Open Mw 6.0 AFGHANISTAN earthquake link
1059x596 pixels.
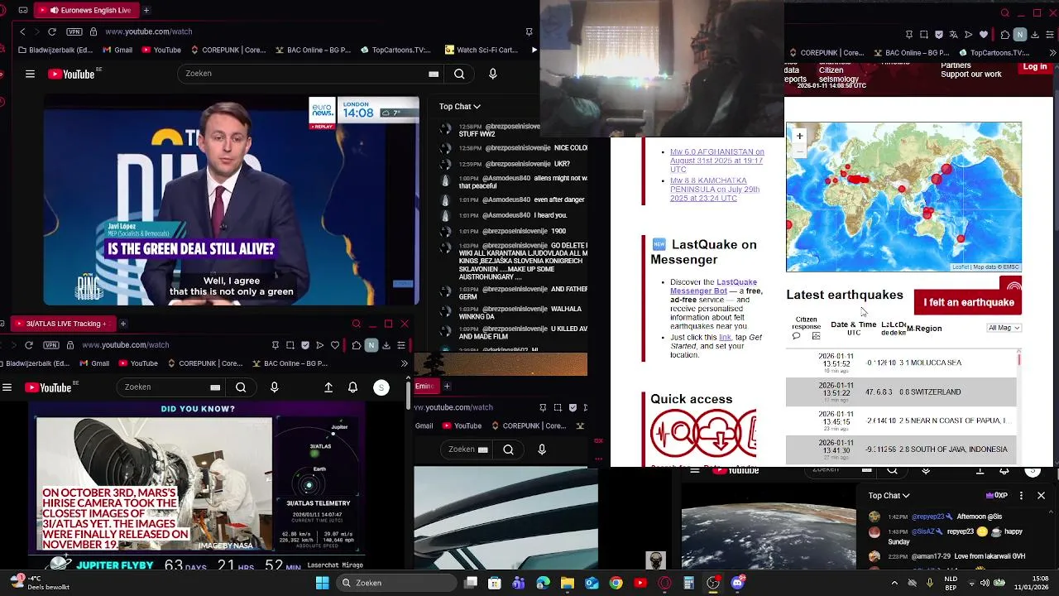pyautogui.click(x=717, y=161)
